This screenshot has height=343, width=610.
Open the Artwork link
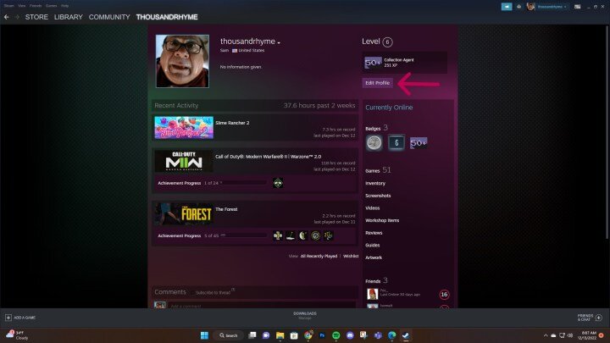[x=374, y=257]
